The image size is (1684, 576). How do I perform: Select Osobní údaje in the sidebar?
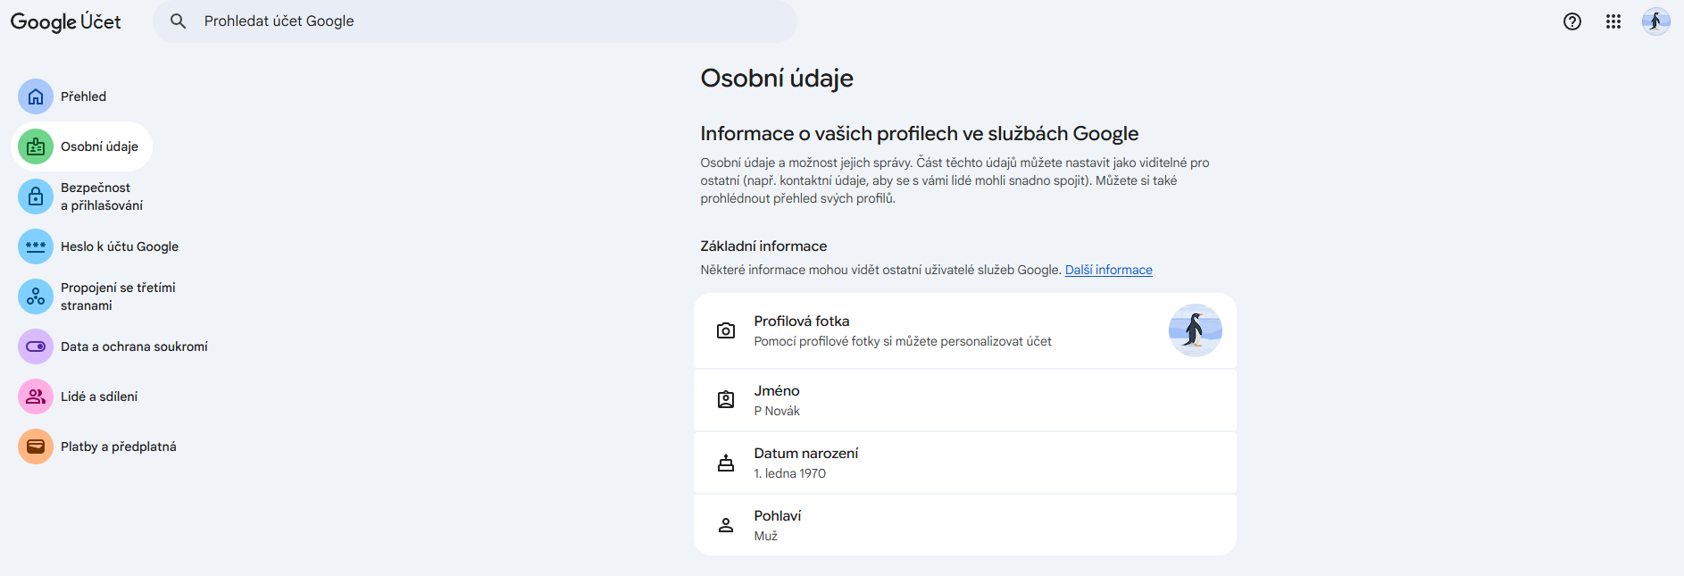(x=99, y=146)
